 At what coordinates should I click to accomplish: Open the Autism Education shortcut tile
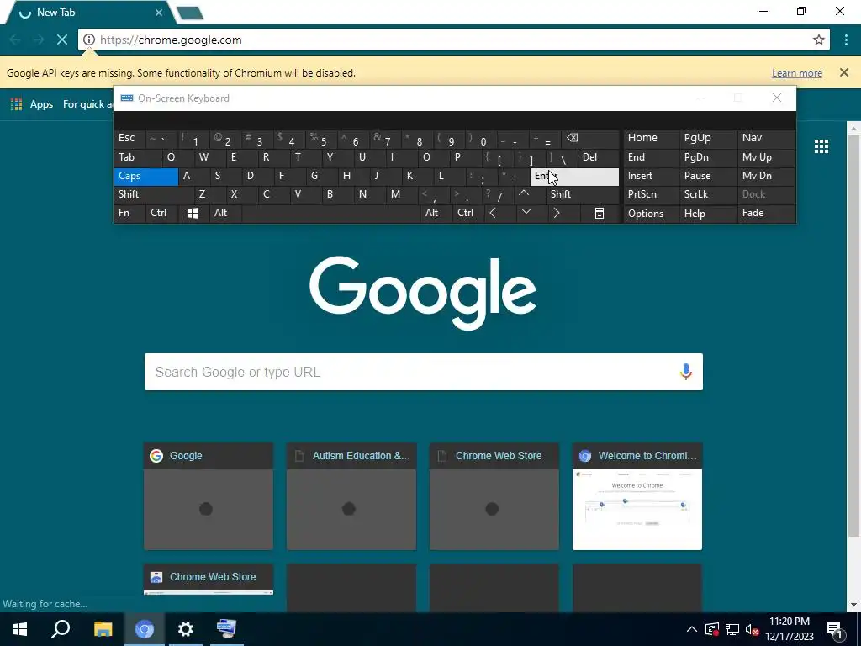(351, 496)
